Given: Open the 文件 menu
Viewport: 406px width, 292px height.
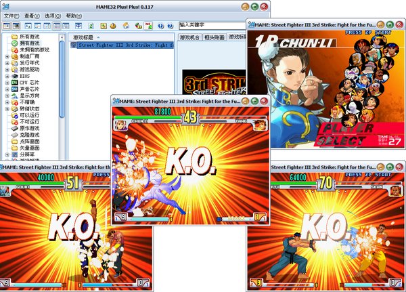Looking at the screenshot, I should pos(12,16).
